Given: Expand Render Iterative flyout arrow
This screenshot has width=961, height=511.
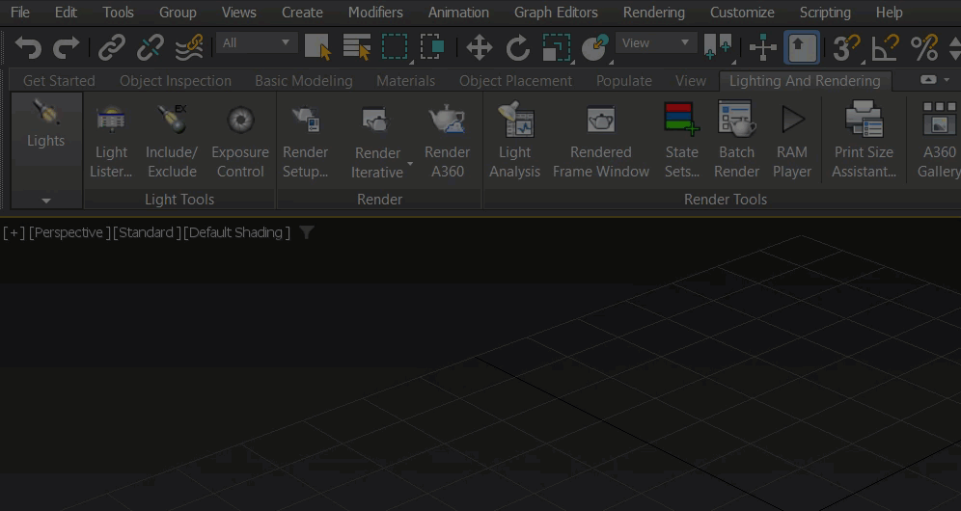Looking at the screenshot, I should click(x=410, y=164).
